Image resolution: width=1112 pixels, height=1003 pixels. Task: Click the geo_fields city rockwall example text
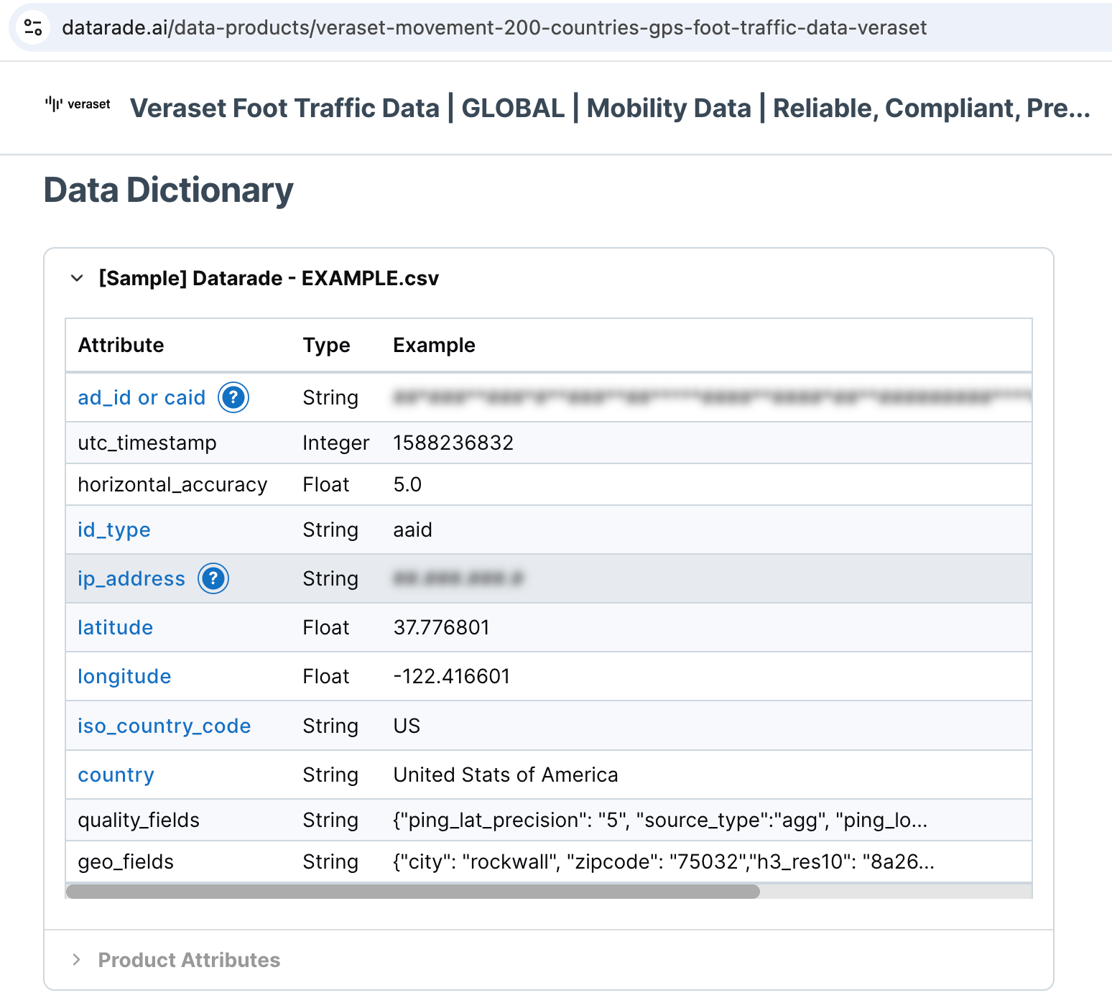click(664, 861)
